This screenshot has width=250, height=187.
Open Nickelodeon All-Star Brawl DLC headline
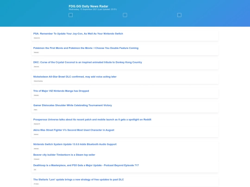(x=75, y=77)
